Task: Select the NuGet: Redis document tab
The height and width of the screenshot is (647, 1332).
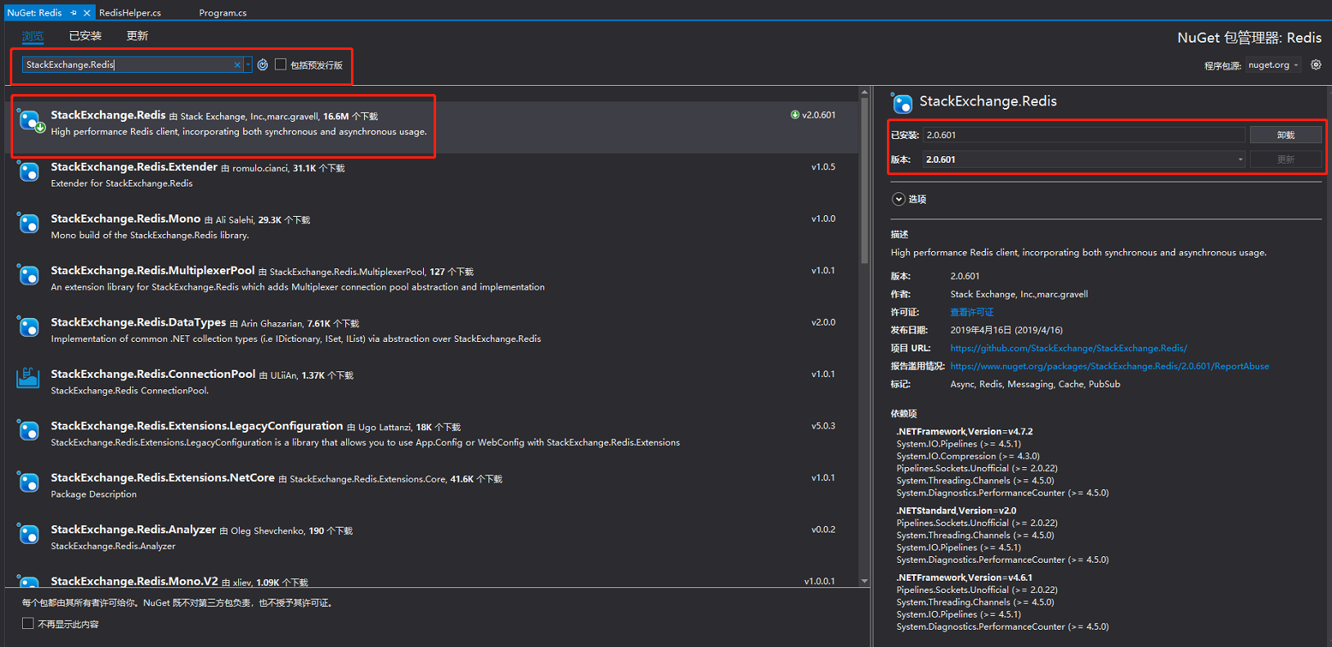Action: click(34, 13)
